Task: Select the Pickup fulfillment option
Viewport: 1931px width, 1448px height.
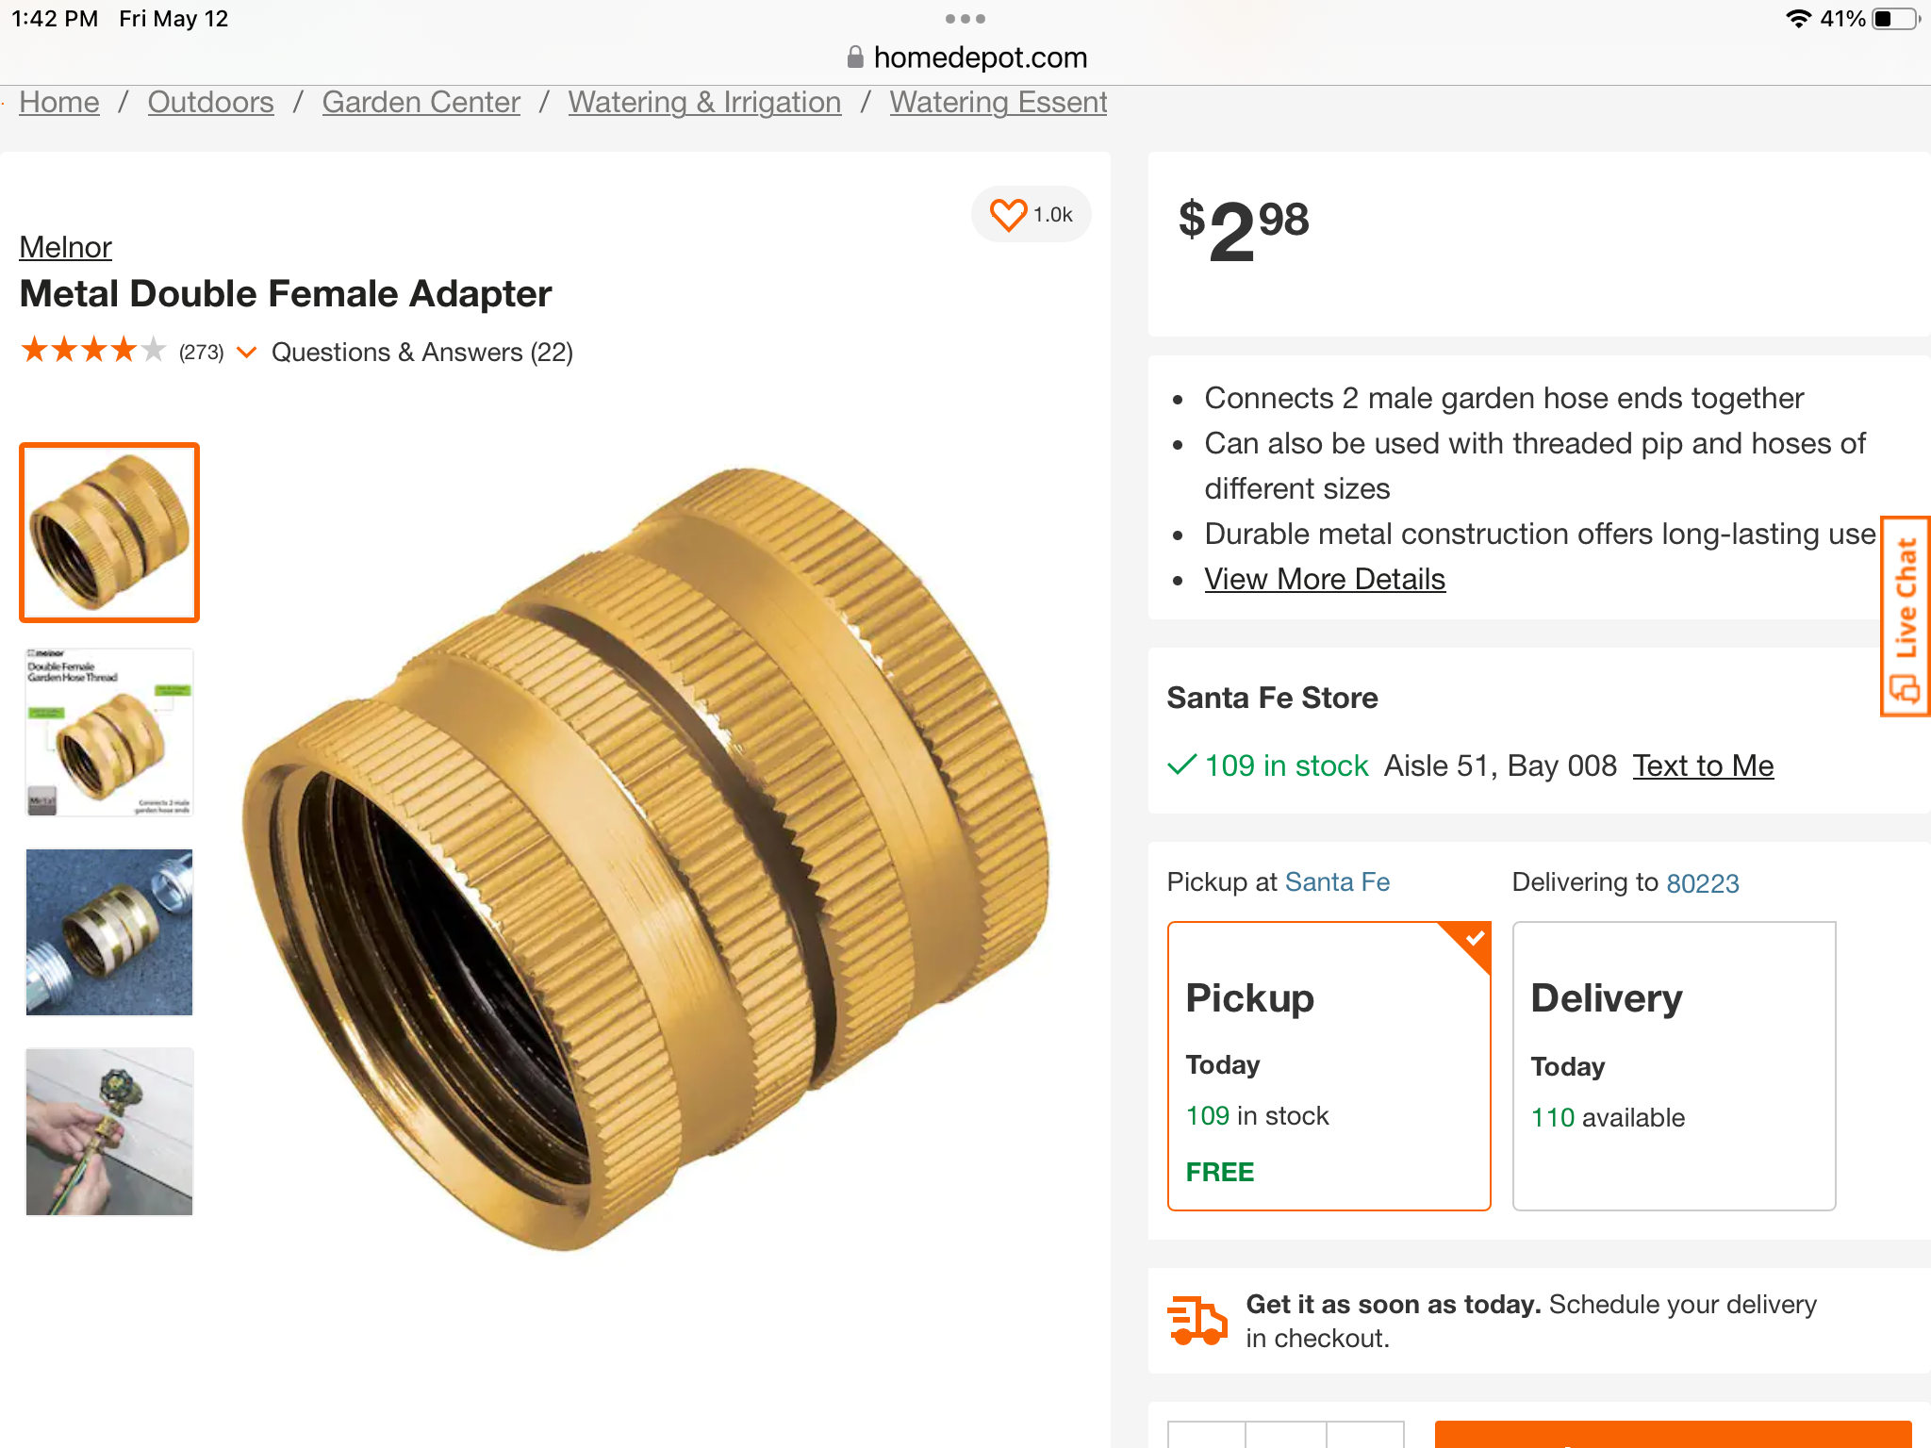Action: pos(1329,1066)
